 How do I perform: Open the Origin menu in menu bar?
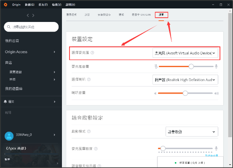tap(16, 5)
